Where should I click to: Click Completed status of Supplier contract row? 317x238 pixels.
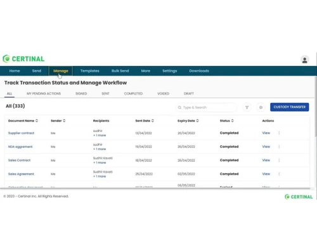click(229, 133)
